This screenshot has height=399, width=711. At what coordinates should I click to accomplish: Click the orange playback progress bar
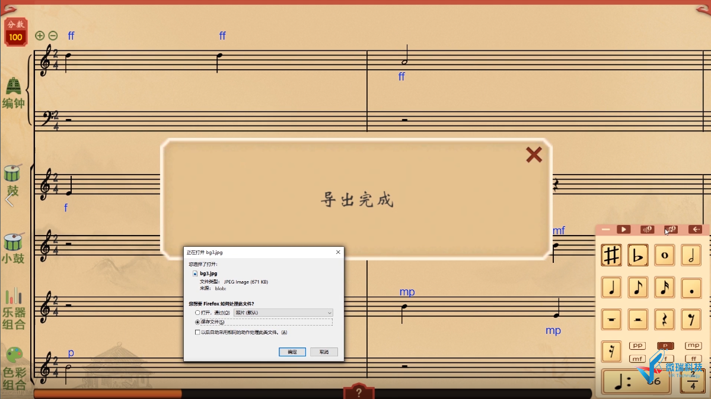tap(108, 394)
